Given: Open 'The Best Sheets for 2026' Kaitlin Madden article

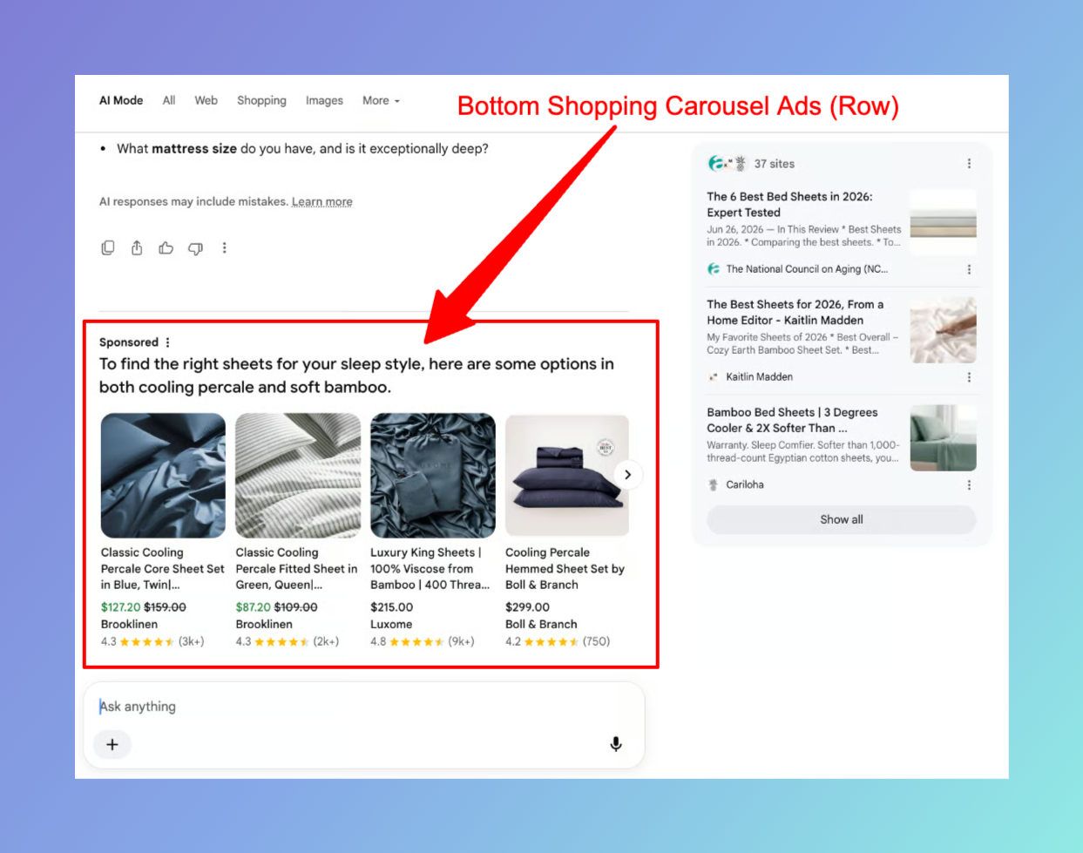Looking at the screenshot, I should (795, 313).
